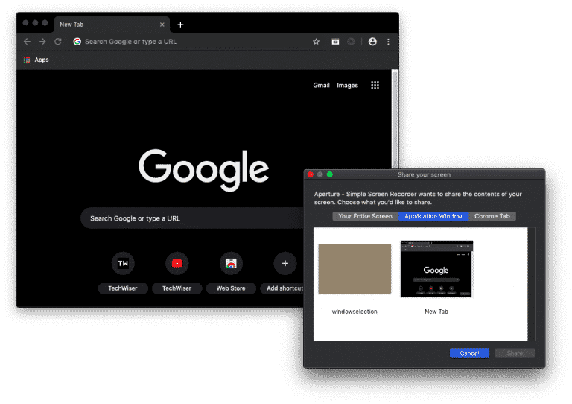This screenshot has width=572, height=404.
Task: Open the Chrome profile avatar menu
Action: click(x=372, y=42)
